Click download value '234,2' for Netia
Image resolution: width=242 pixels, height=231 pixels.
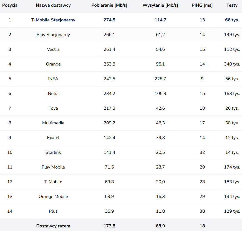pos(109,94)
